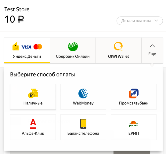The image size is (166, 154).
Task: Click the Промсвязьбанк PSB logo
Action: [134, 94]
